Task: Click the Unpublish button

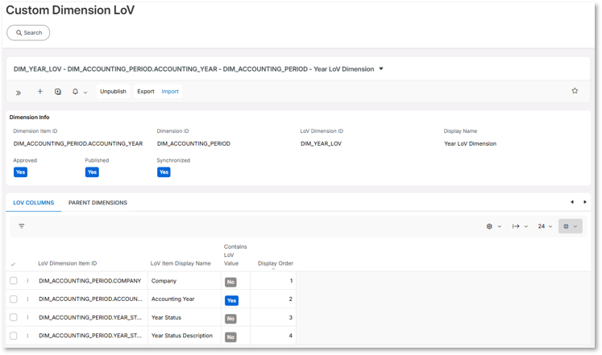Action: [113, 92]
